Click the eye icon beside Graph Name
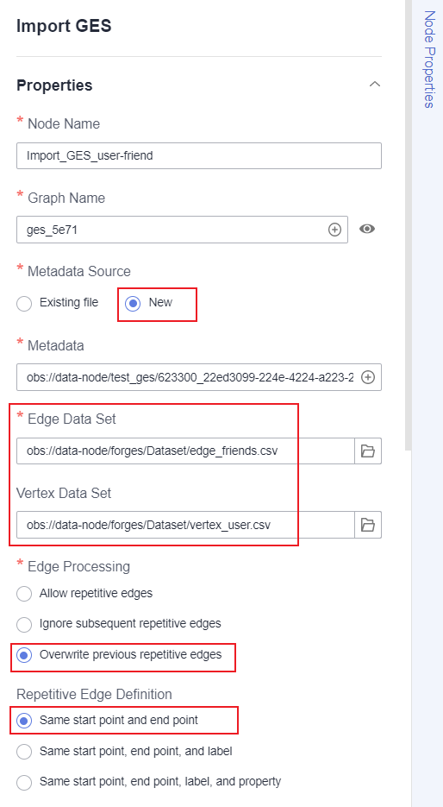This screenshot has height=807, width=443. (366, 229)
